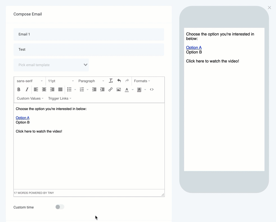Center align the text

coord(44,89)
